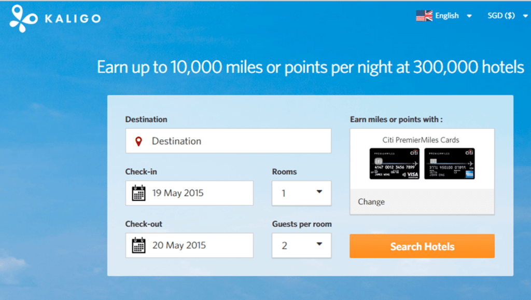This screenshot has width=531, height=300.
Task: Click the US/UK flag language icon
Action: click(424, 16)
